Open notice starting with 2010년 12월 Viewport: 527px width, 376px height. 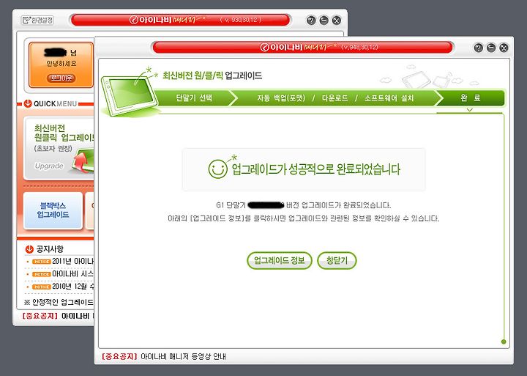tap(73, 287)
